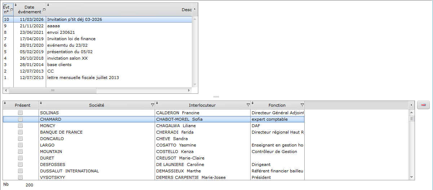Click the magnifier icon in Date événement header

coord(44,9)
